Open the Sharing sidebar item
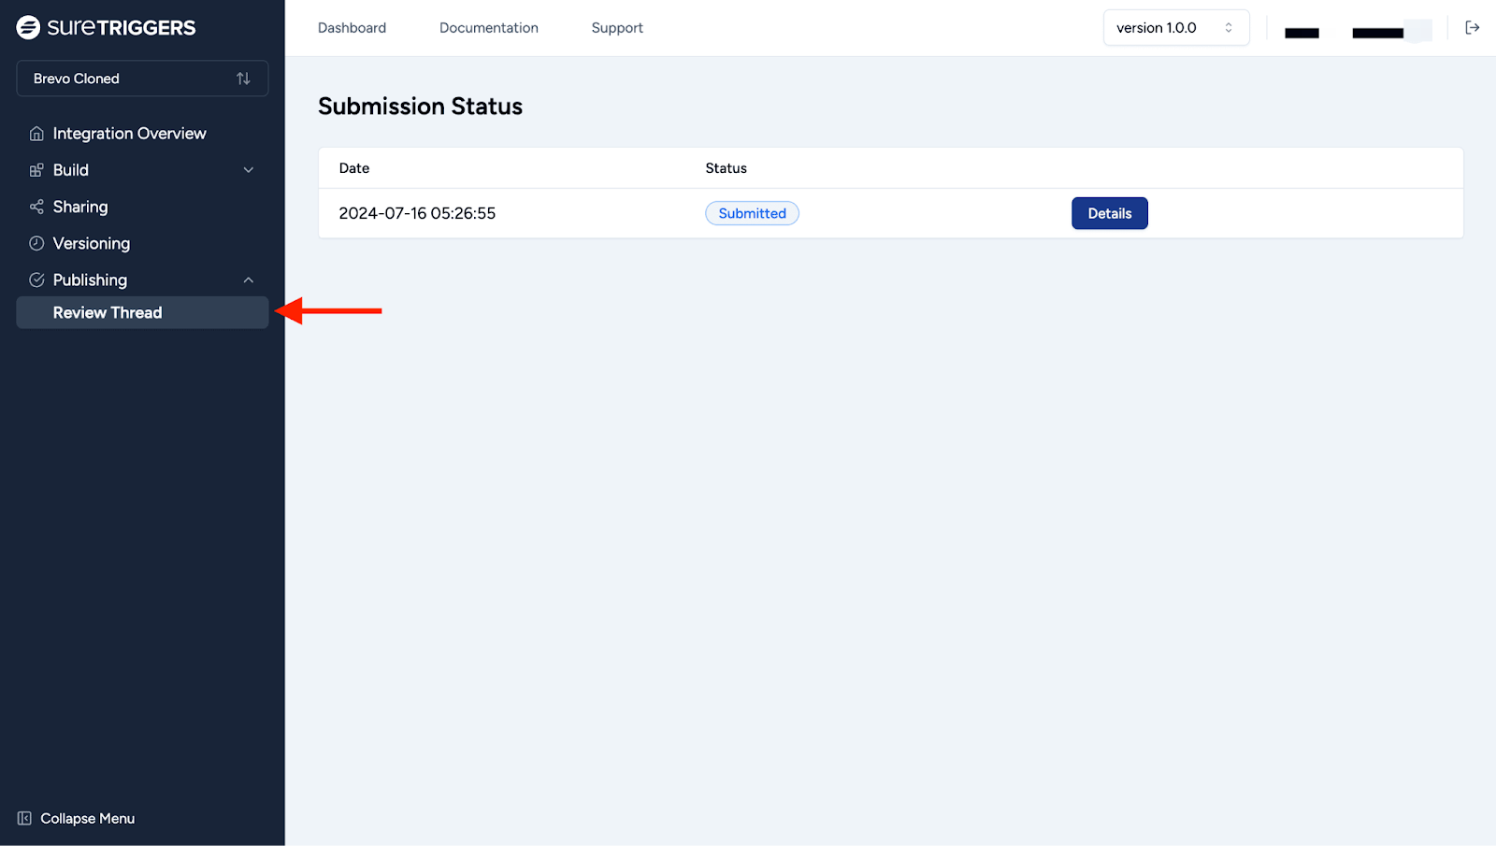1496x846 pixels. coord(80,207)
